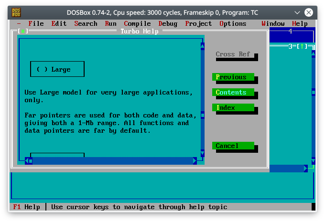Click DOSBox title bar dropdown chevron
The height and width of the screenshot is (222, 325).
(297, 12)
